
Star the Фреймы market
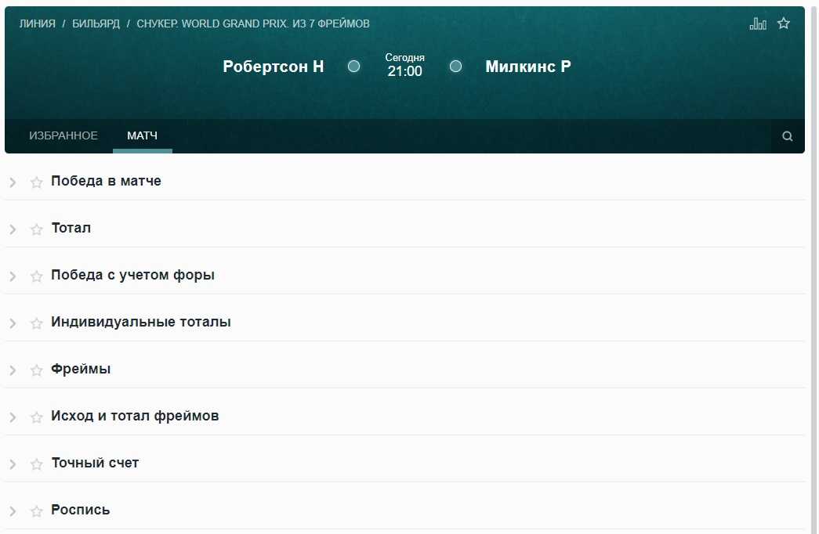pyautogui.click(x=36, y=370)
